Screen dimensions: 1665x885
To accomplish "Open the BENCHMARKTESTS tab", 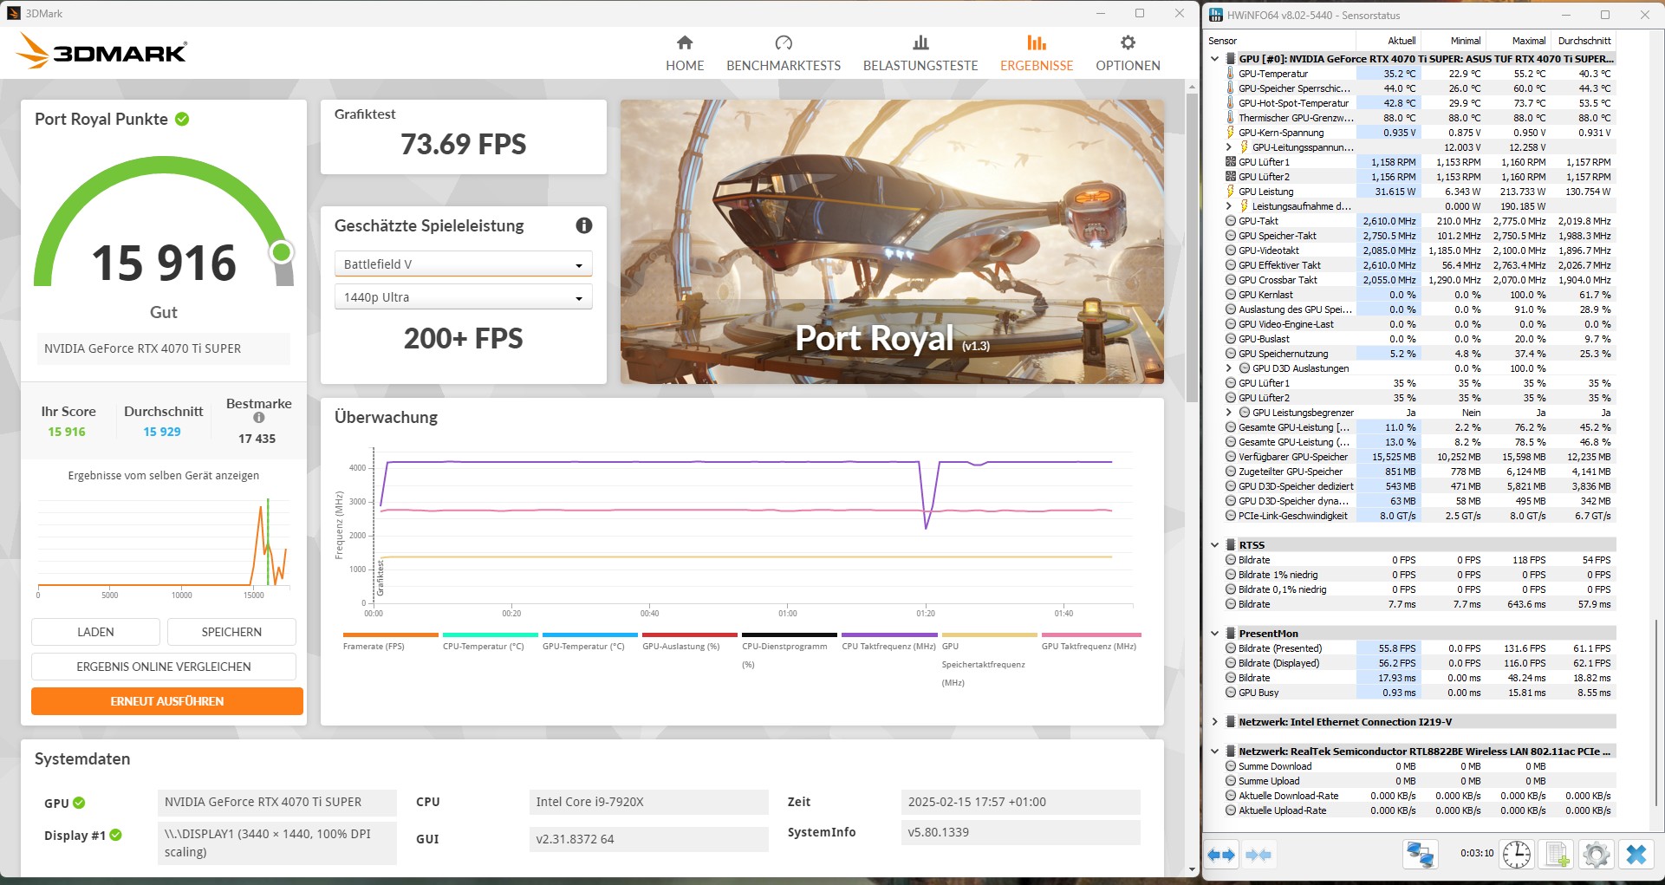I will tap(784, 54).
